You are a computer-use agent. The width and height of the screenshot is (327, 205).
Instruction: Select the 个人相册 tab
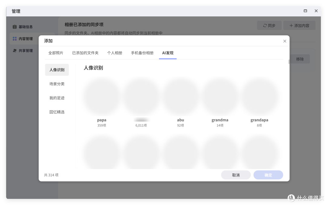(x=114, y=53)
